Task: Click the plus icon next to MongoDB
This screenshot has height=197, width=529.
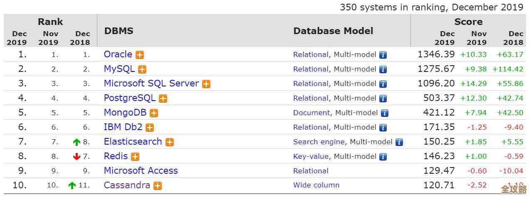Action: coord(154,113)
